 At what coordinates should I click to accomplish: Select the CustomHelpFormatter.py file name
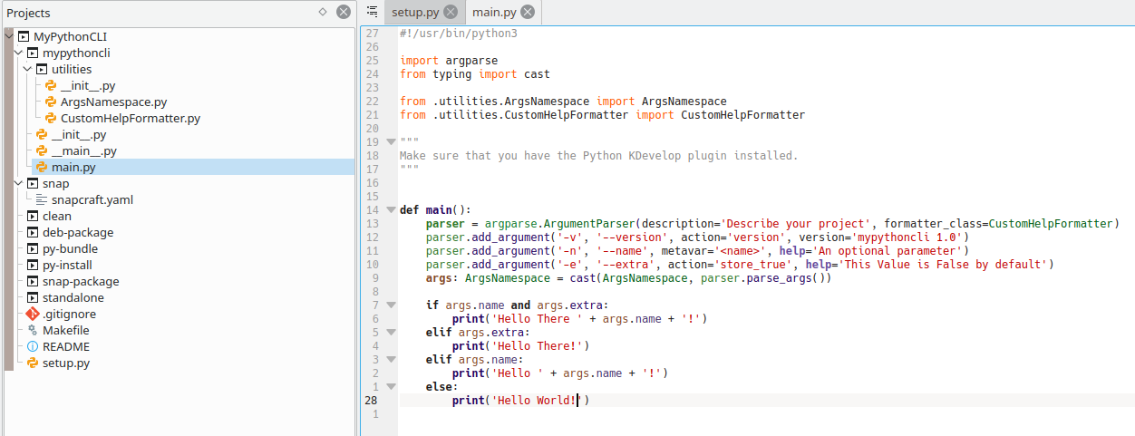tap(131, 119)
